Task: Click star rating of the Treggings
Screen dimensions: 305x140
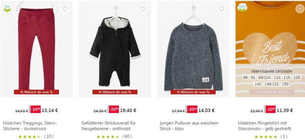Action: point(29,137)
